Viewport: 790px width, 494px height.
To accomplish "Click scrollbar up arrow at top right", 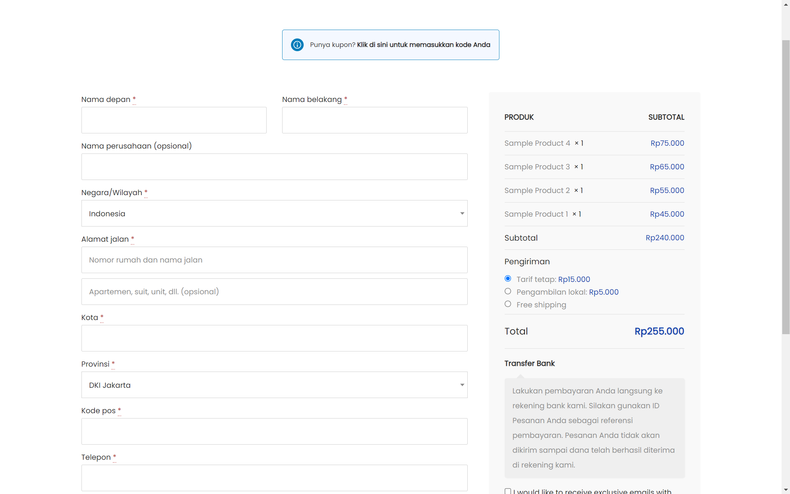I will (x=785, y=4).
